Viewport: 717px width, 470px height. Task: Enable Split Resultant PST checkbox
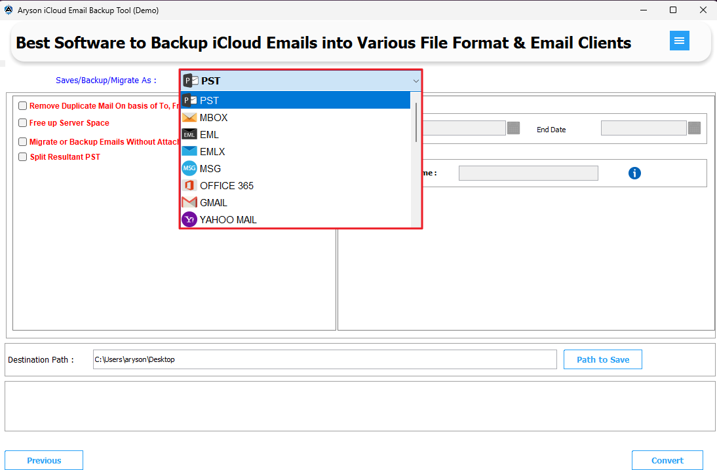22,156
